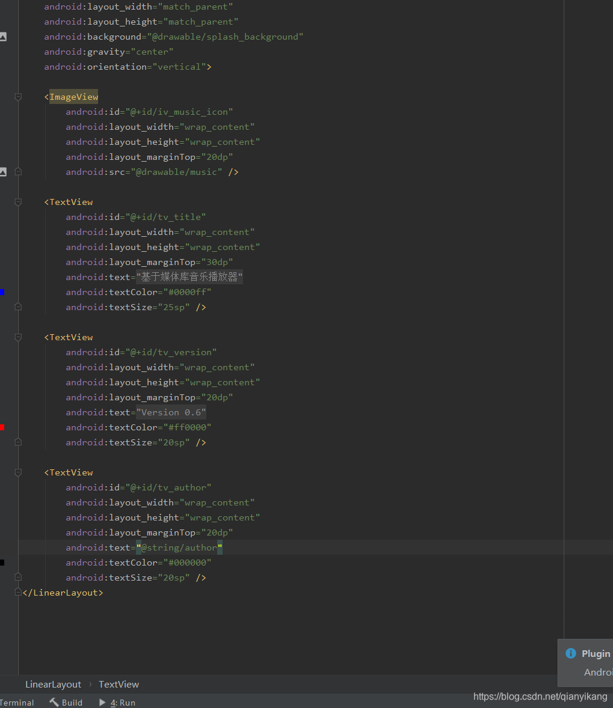
Task: Collapse the tv_title TextView fold marker
Action: coord(18,203)
